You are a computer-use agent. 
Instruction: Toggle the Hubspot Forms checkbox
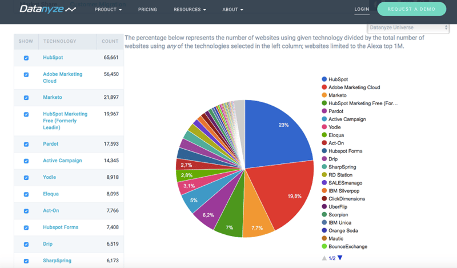point(26,228)
